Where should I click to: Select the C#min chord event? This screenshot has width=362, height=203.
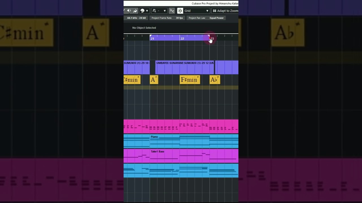click(132, 80)
